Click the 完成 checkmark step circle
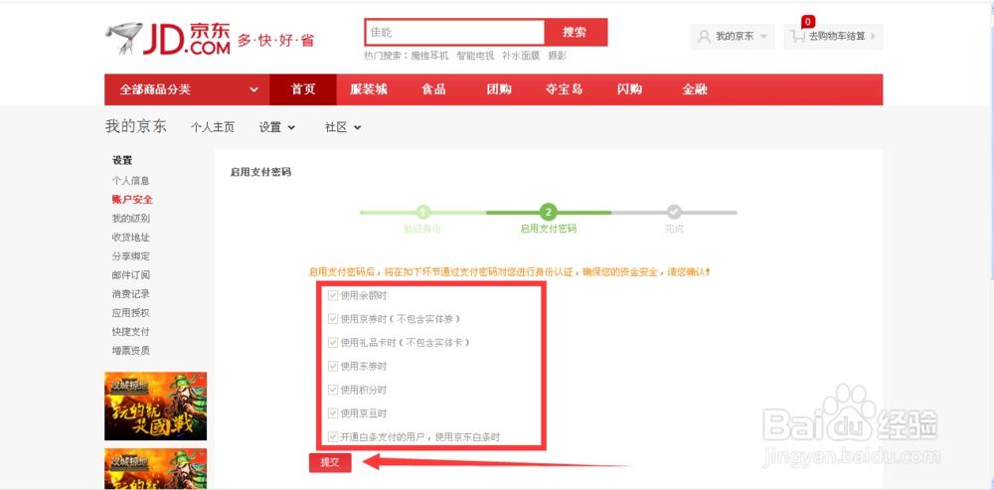This screenshot has height=490, width=994. coord(674,213)
